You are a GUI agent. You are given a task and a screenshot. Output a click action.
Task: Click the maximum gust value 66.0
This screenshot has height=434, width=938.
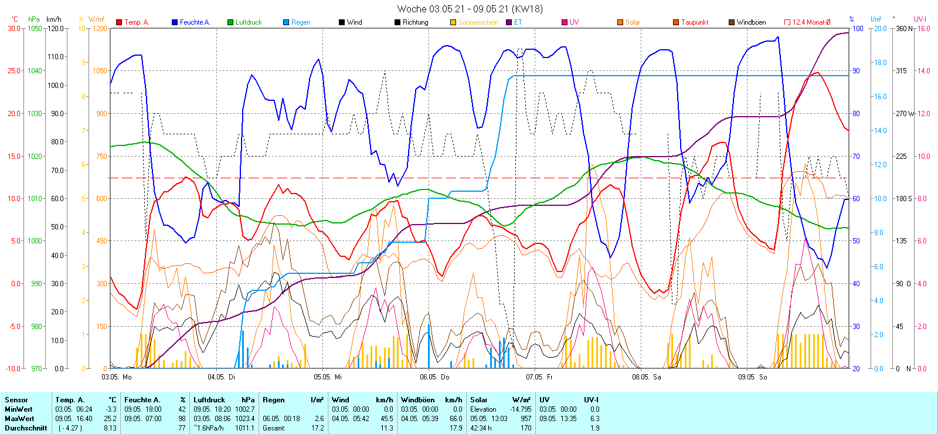[x=456, y=419]
